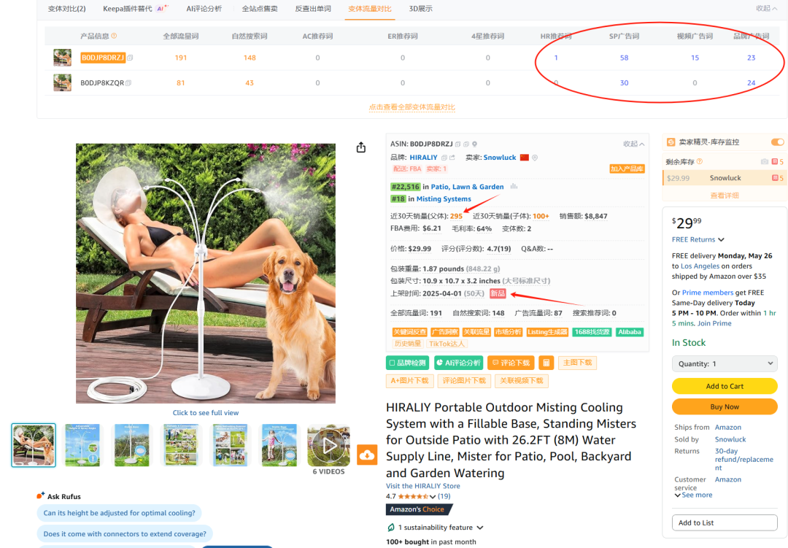Open rank trend chart icon beside Patio, Lawn & Garden

[x=514, y=187]
